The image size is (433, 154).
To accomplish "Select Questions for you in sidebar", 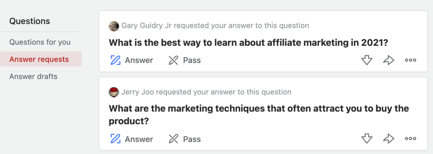I will 40,42.
